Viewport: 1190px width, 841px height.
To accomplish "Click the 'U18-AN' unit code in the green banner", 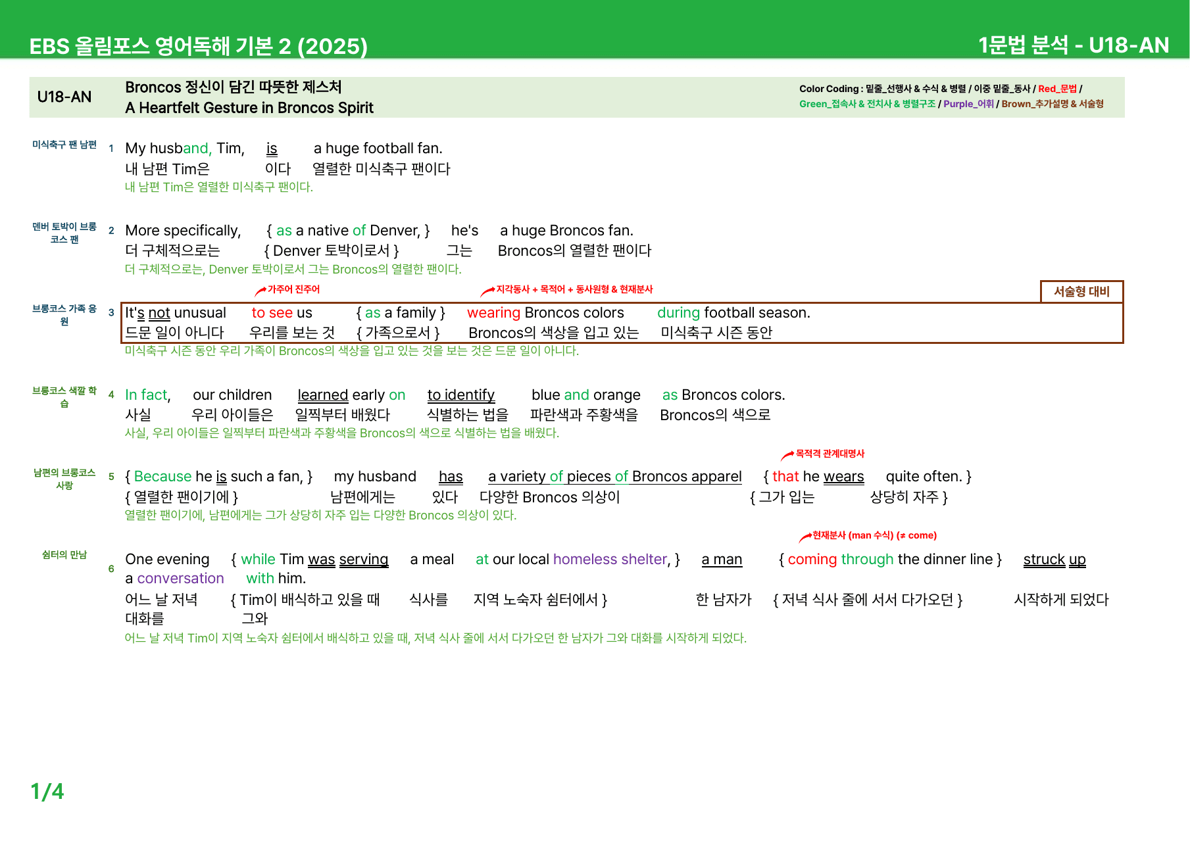I will [64, 97].
